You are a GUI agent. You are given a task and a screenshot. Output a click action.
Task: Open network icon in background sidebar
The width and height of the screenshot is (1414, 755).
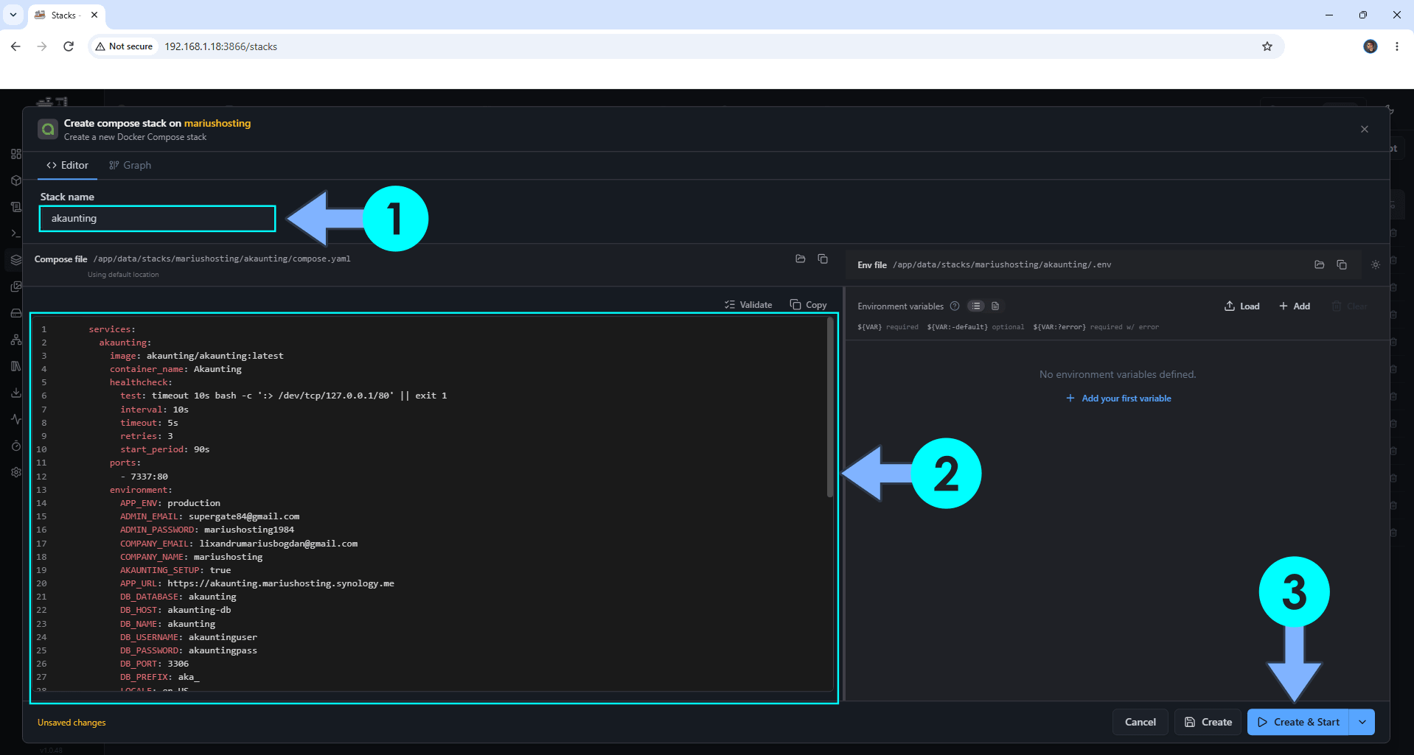(x=15, y=340)
